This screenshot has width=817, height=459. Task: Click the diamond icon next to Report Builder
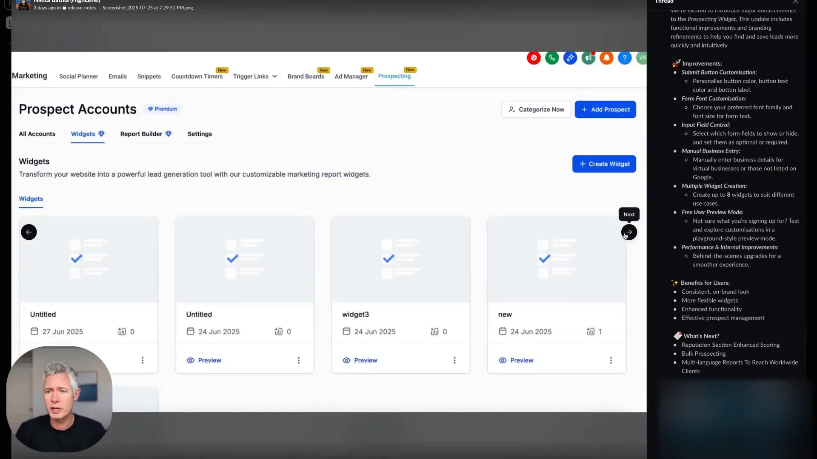click(x=169, y=134)
